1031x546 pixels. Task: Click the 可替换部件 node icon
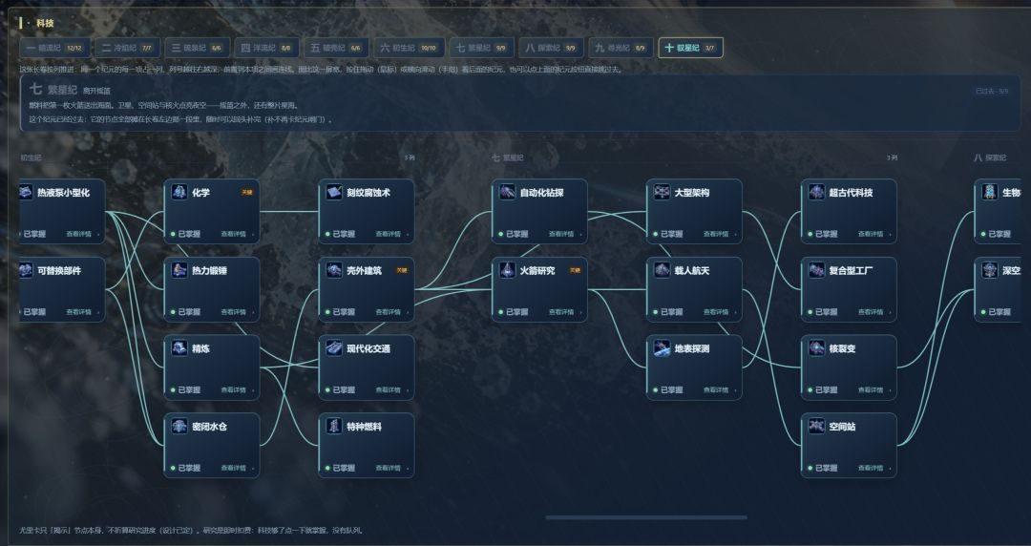(x=26, y=270)
